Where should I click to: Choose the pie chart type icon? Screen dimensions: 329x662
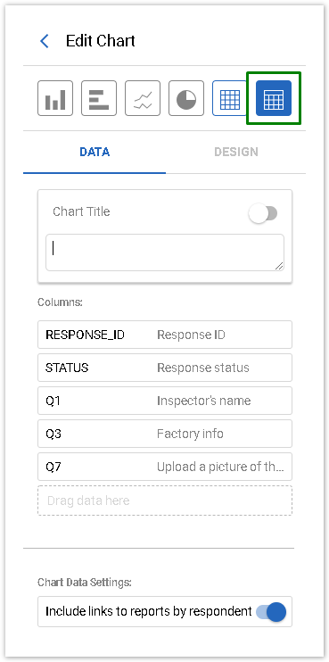(x=186, y=98)
